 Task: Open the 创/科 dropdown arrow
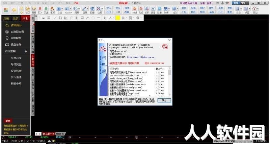click(169, 8)
